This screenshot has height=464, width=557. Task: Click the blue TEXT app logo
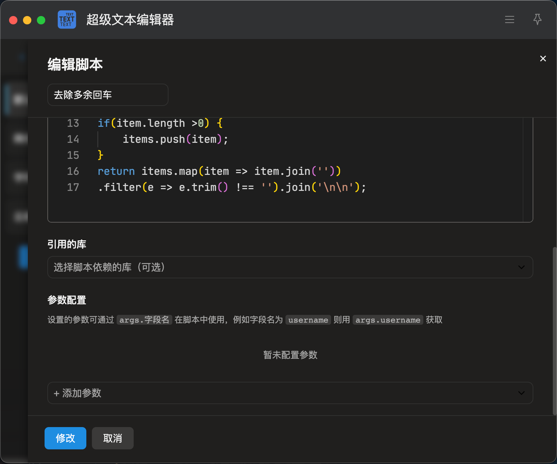(x=67, y=20)
